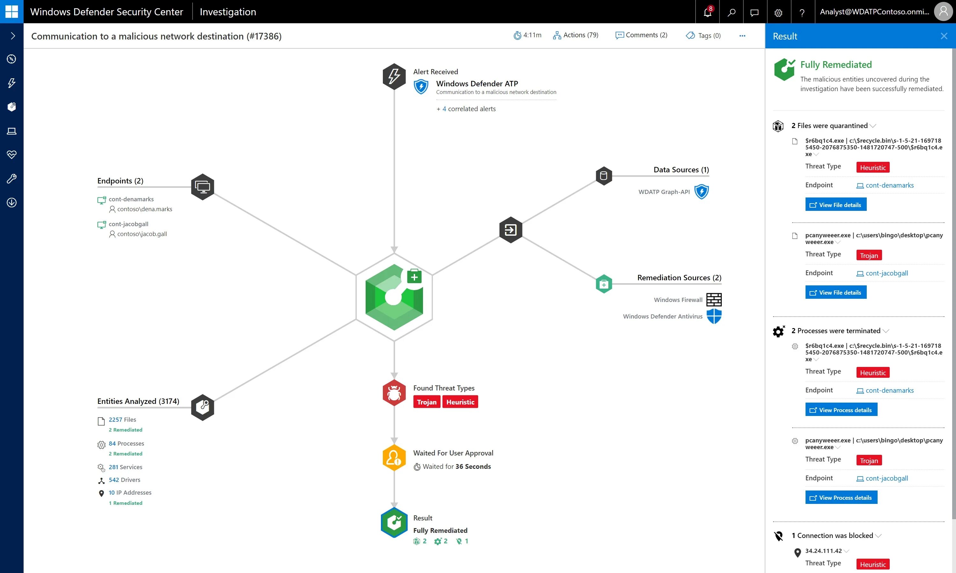Open the +4 correlated alerts link

466,109
